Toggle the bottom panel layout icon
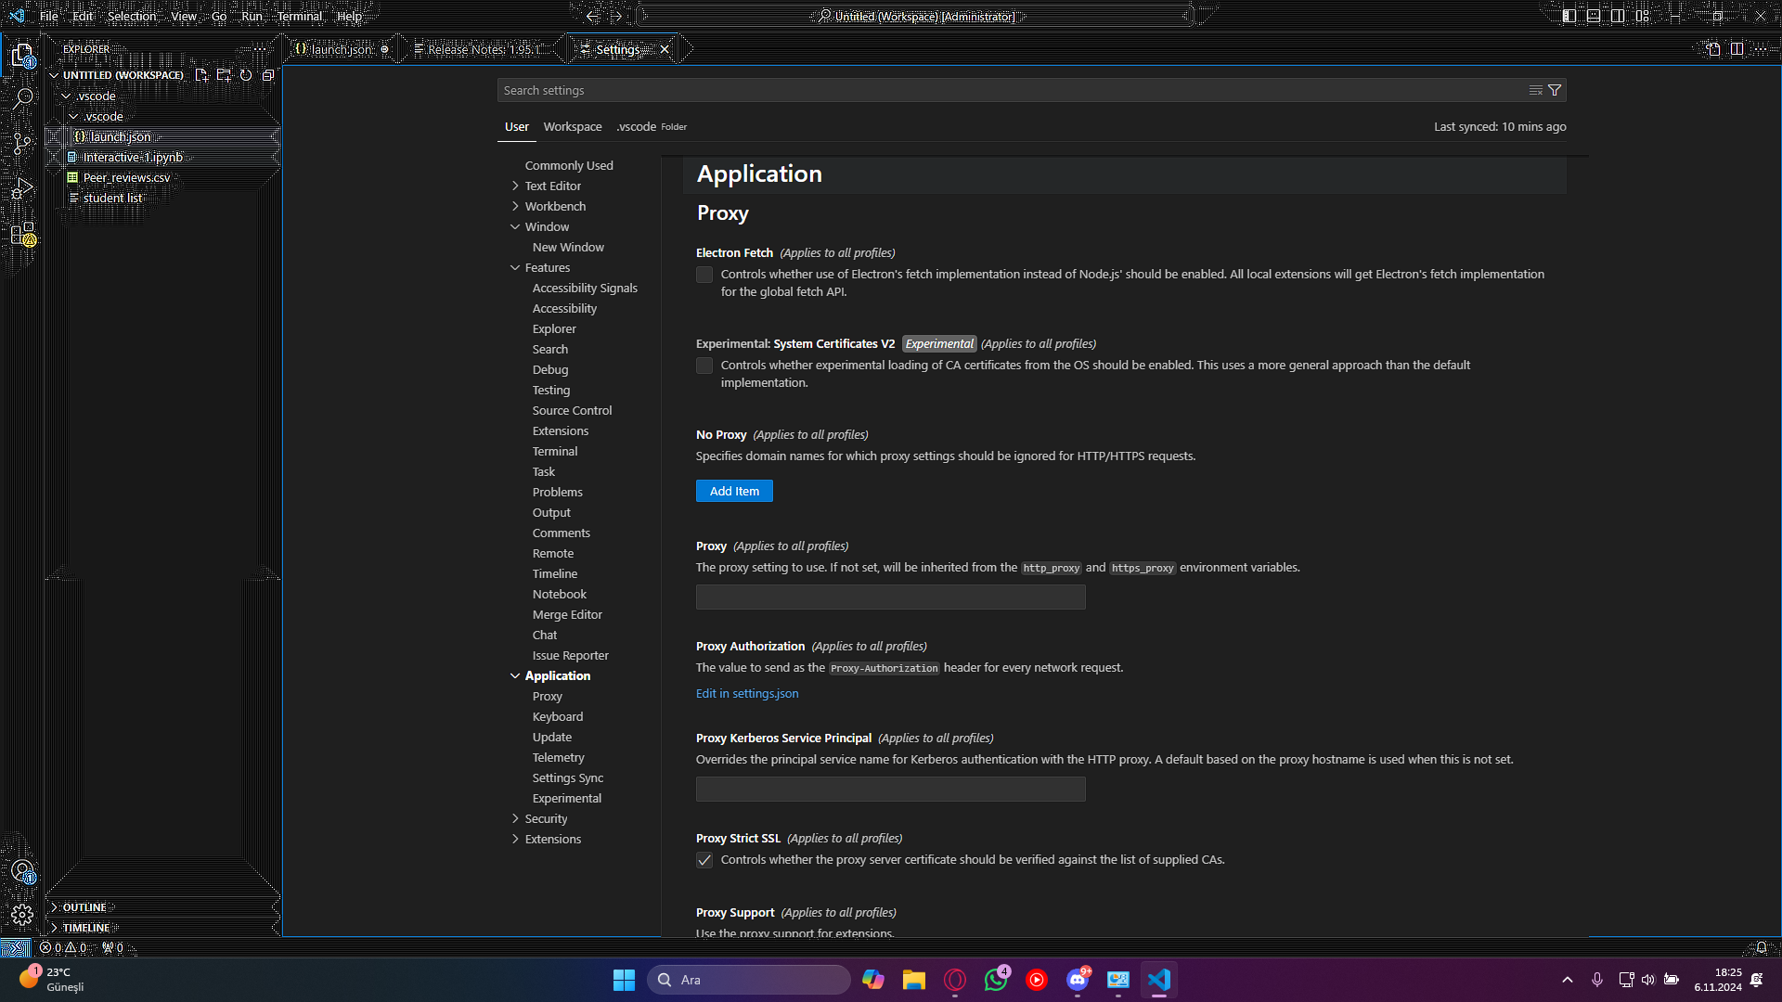The height and width of the screenshot is (1002, 1782). click(x=1594, y=16)
